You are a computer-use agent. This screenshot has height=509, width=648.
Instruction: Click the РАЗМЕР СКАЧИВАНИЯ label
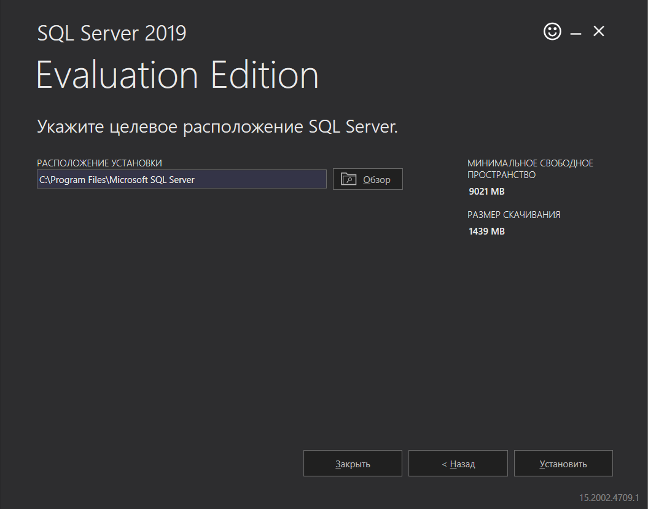(513, 215)
